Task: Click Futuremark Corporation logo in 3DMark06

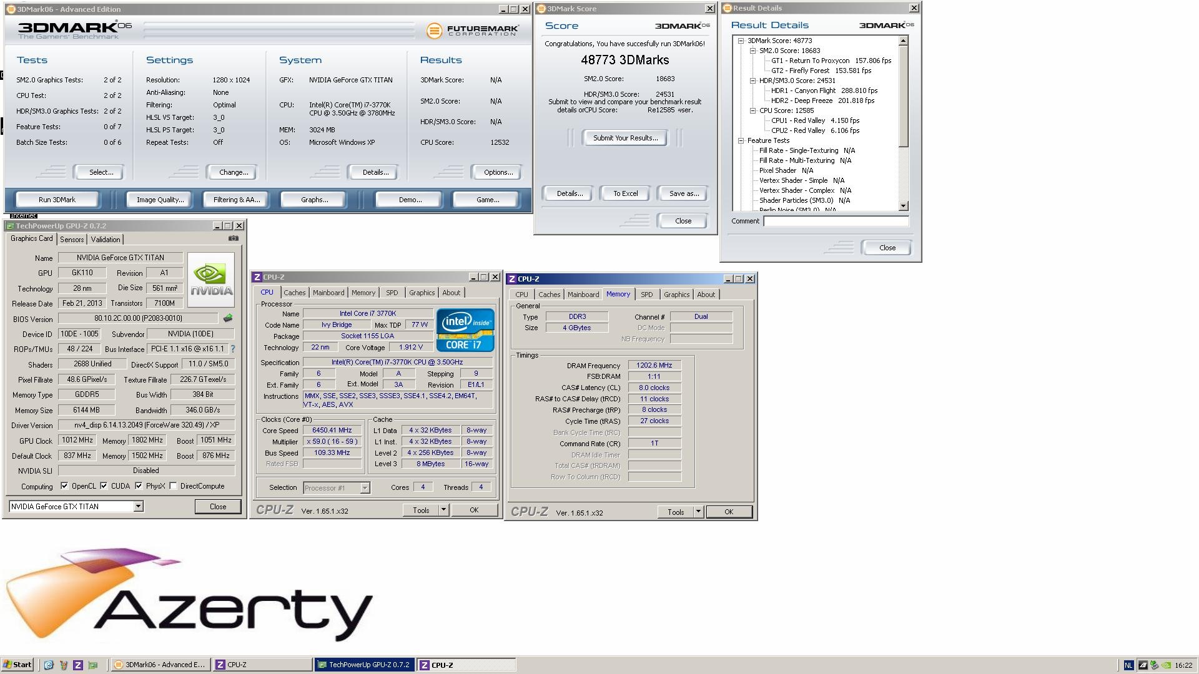Action: 473,30
